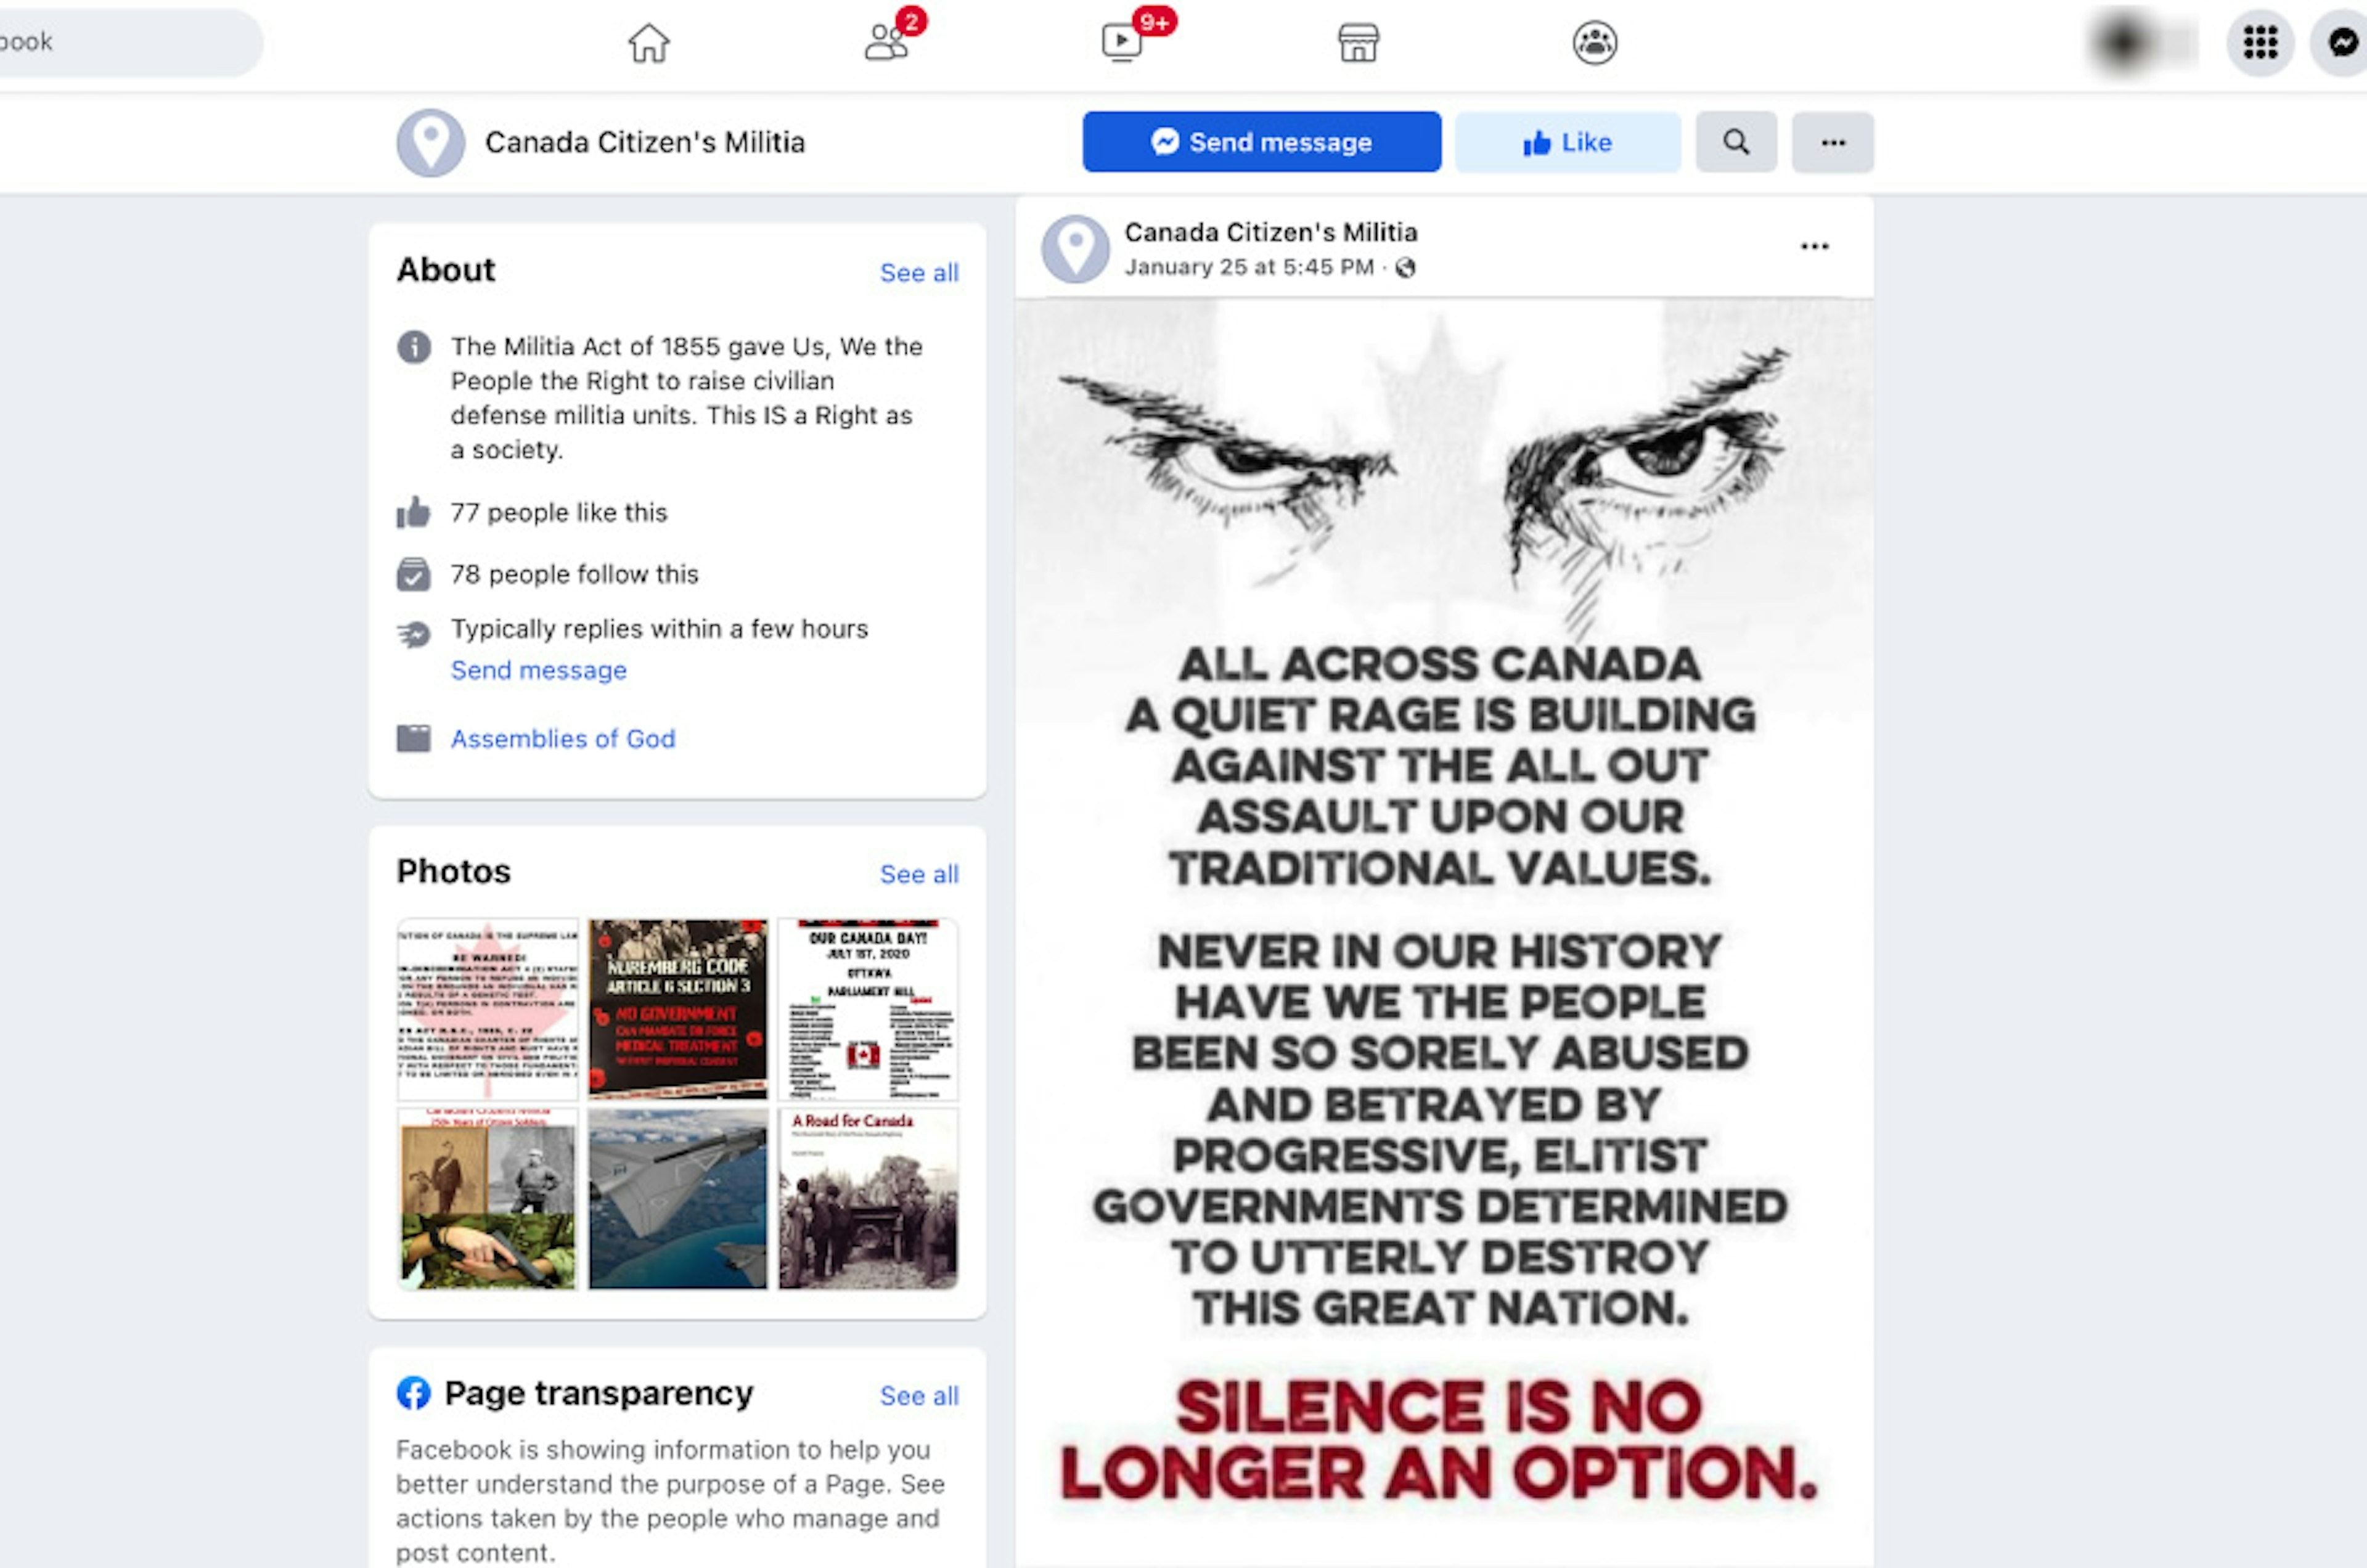Viewport: 2367px width, 1568px height.
Task: Open the Assemblies of God link
Action: pyautogui.click(x=563, y=739)
